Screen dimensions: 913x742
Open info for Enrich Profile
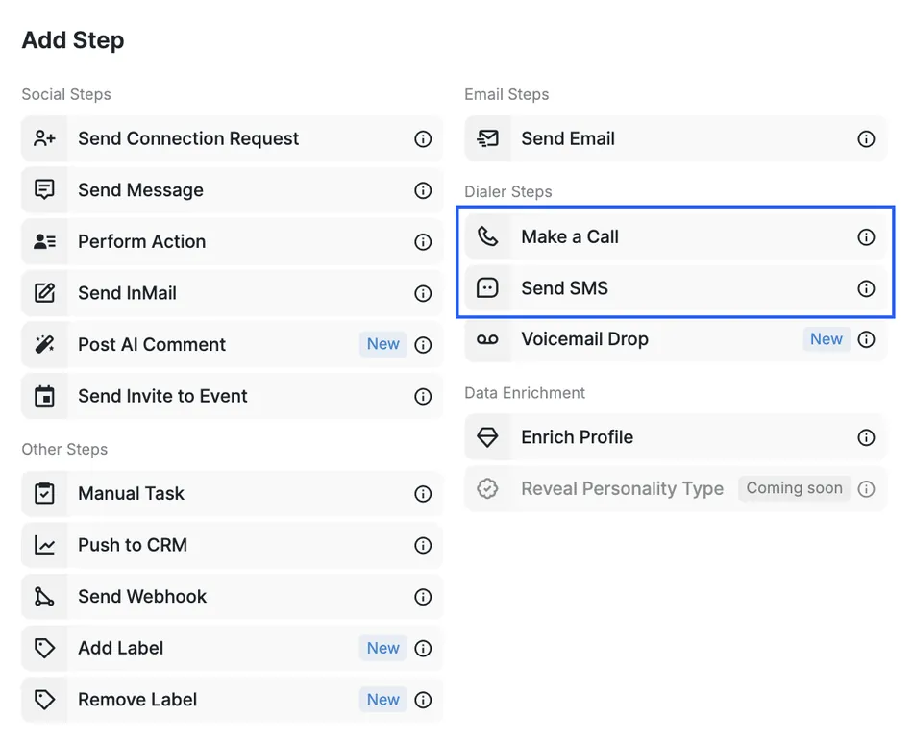click(866, 436)
